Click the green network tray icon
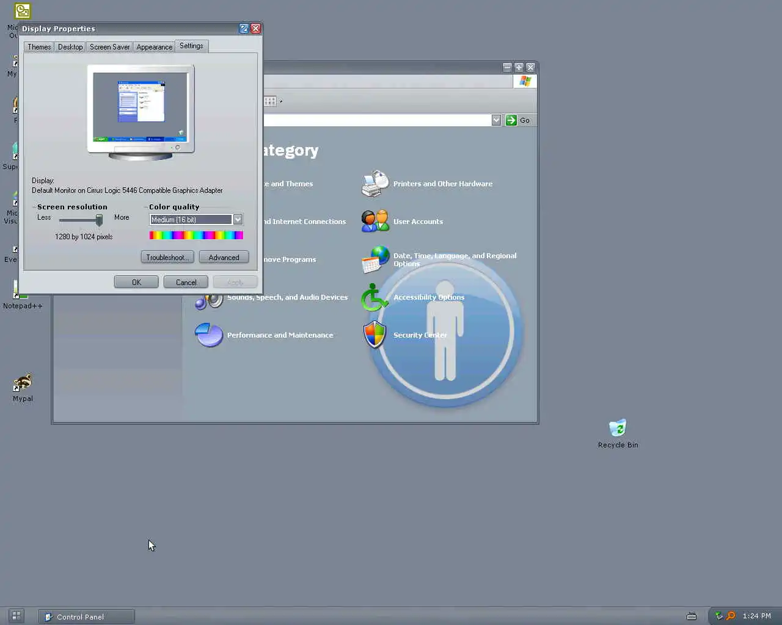The image size is (782, 625). 718,616
